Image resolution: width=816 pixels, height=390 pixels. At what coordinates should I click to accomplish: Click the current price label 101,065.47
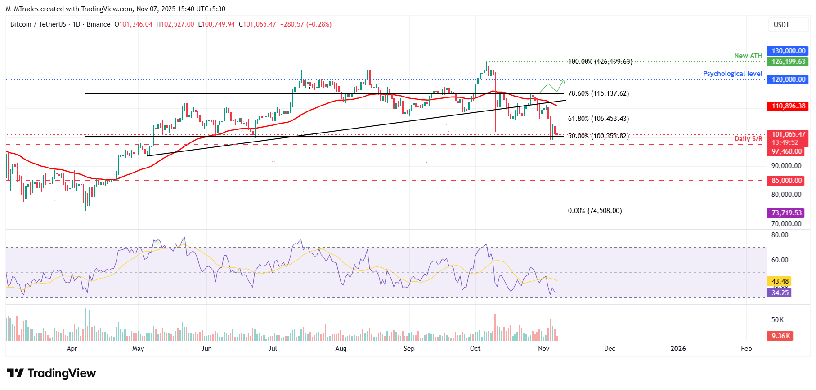point(788,134)
